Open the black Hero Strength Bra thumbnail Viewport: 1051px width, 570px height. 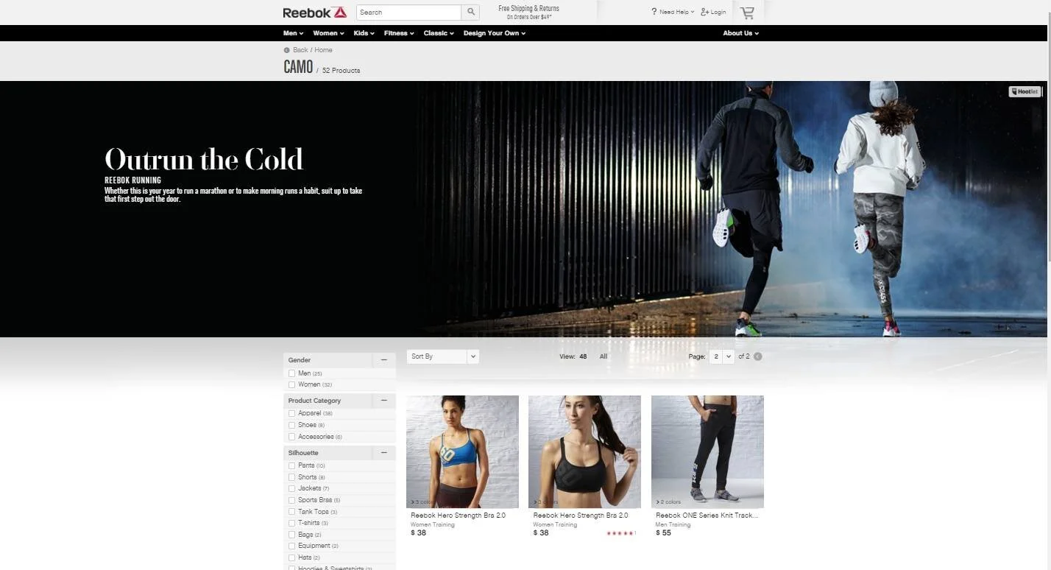(x=584, y=451)
